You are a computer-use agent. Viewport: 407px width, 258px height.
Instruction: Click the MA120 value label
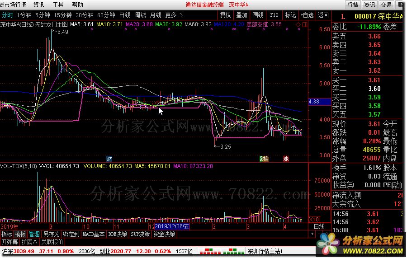229,24
